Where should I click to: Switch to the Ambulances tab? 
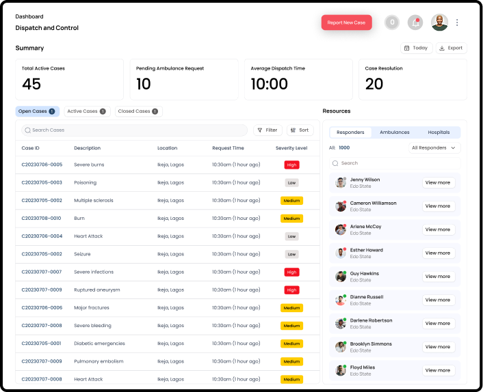pos(395,132)
